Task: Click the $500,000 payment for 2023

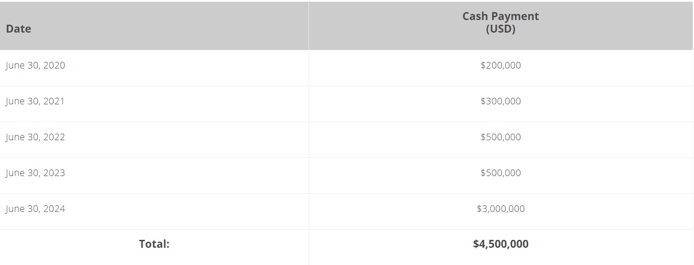Action: tap(501, 173)
